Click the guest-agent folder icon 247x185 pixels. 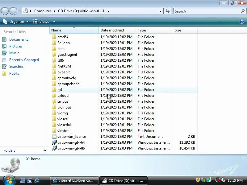(x=54, y=55)
